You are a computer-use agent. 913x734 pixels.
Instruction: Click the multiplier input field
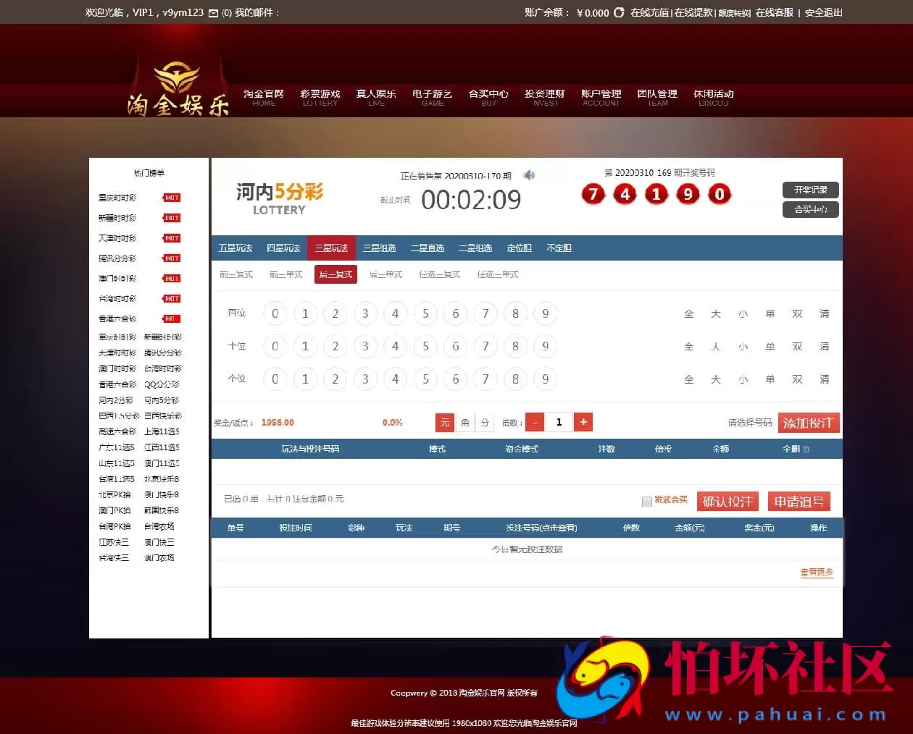click(x=559, y=422)
